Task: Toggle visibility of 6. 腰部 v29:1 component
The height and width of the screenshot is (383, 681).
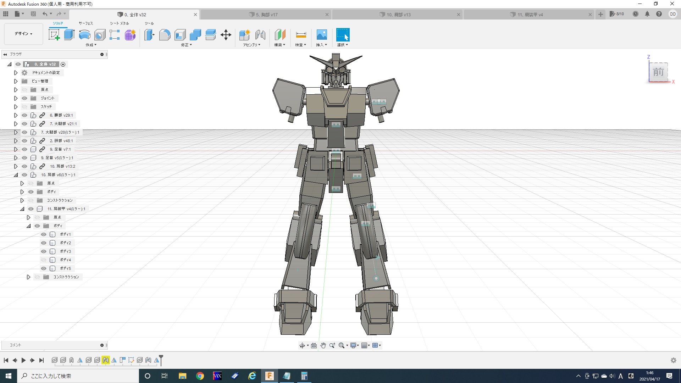Action: (24, 115)
